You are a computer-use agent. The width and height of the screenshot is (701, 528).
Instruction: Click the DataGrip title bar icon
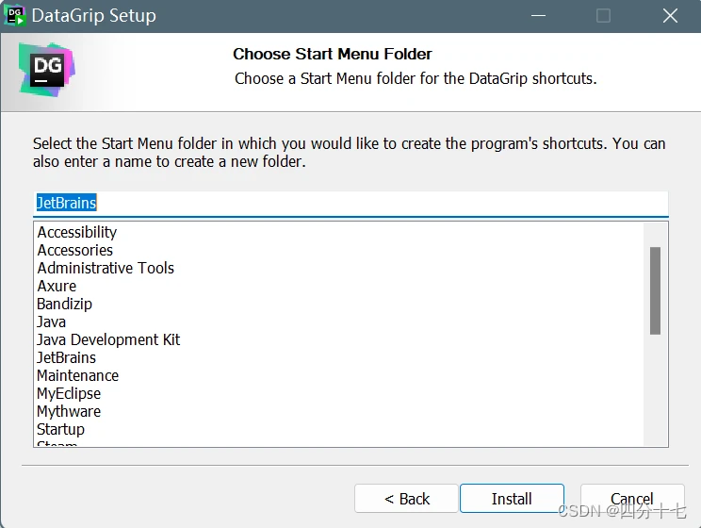pyautogui.click(x=14, y=16)
